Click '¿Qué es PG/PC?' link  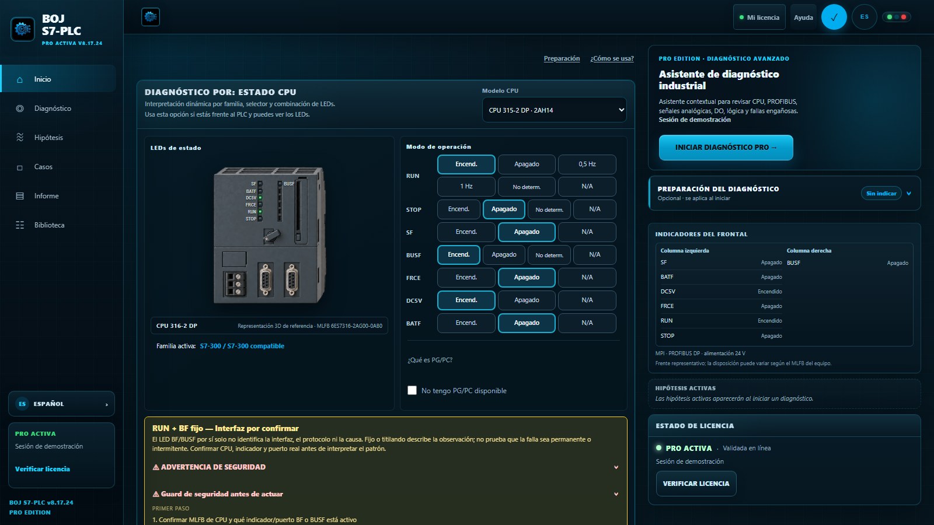pos(430,360)
